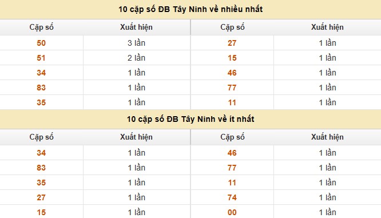Click number 11 in the lower table

[232, 183]
